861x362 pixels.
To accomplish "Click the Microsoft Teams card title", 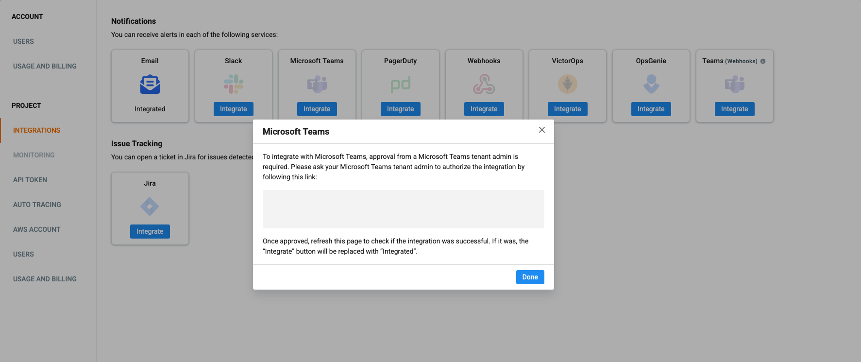I will [317, 61].
